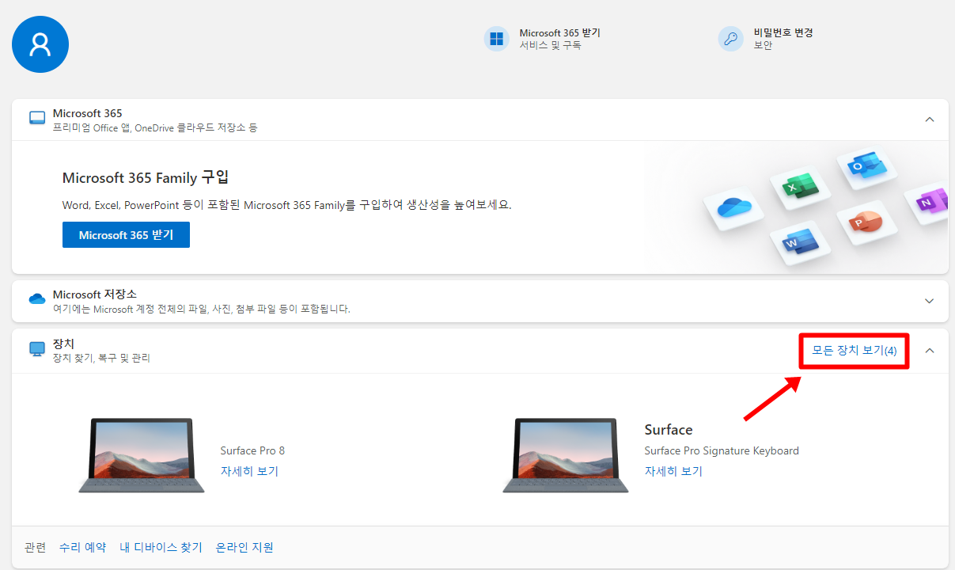Click the Excel app tile icon
The image size is (955, 570).
click(x=799, y=185)
